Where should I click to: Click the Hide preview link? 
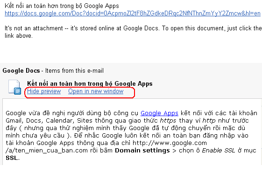point(44,91)
